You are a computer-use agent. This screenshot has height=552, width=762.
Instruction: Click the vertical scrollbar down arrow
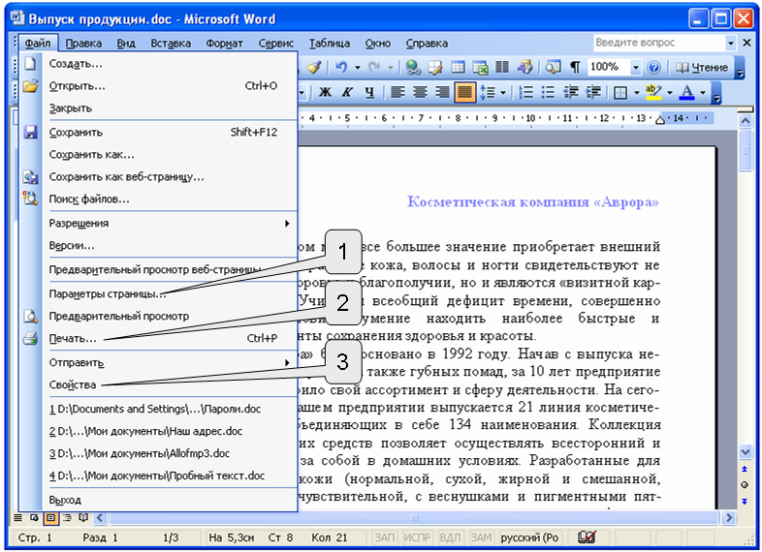coord(746,452)
